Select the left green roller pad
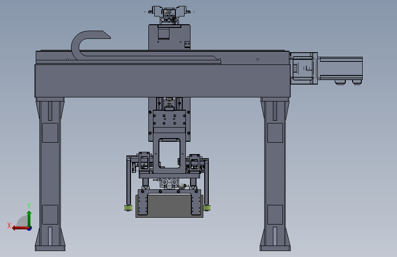 [128, 208]
